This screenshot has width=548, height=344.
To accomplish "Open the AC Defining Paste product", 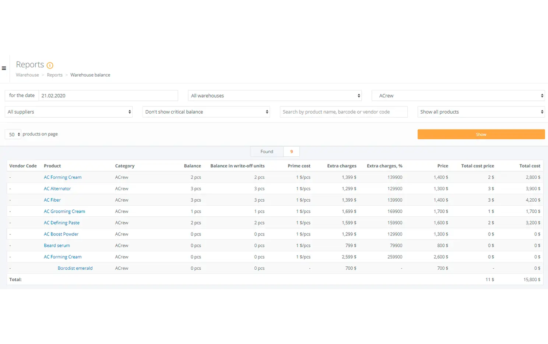I will [62, 223].
